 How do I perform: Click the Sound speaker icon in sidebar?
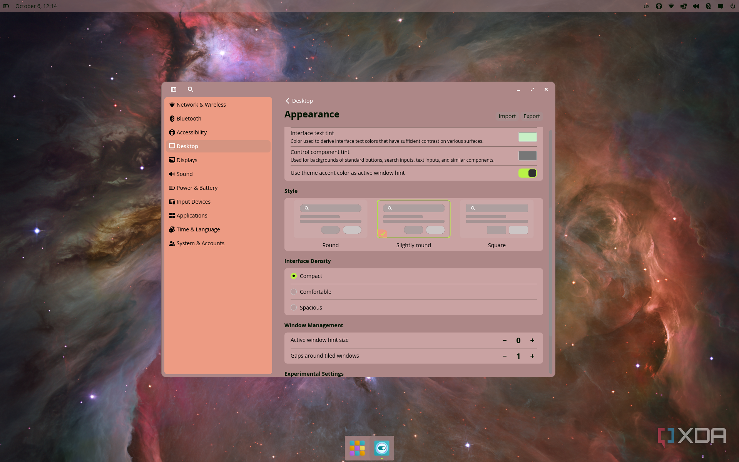172,174
